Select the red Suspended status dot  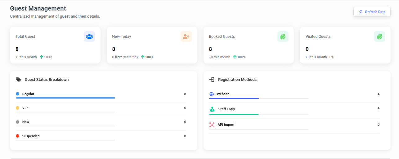pos(18,136)
